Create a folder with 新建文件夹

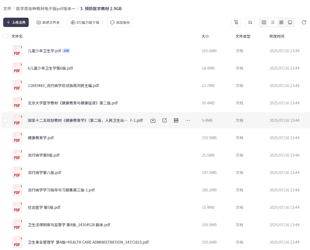click(x=48, y=22)
